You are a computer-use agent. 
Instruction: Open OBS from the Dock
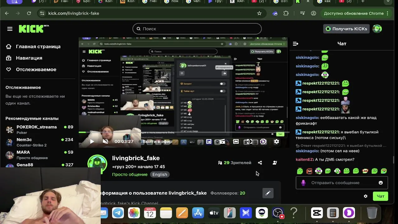click(x=278, y=213)
